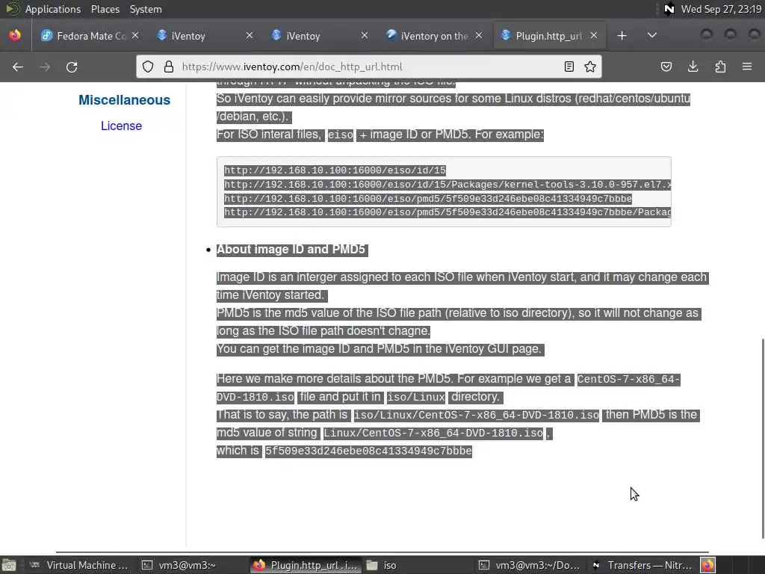Click the iventoy.com URL address field

[x=368, y=67]
